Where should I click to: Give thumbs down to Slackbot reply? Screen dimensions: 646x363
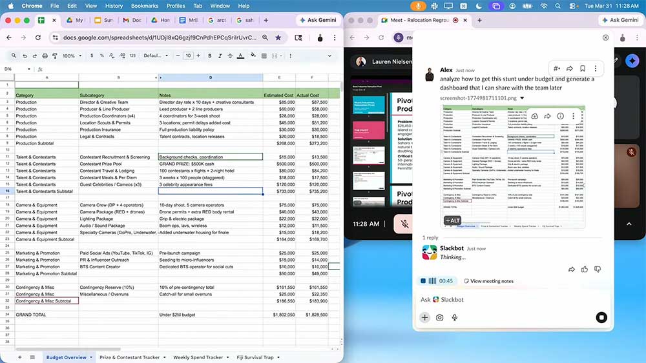pos(598,270)
